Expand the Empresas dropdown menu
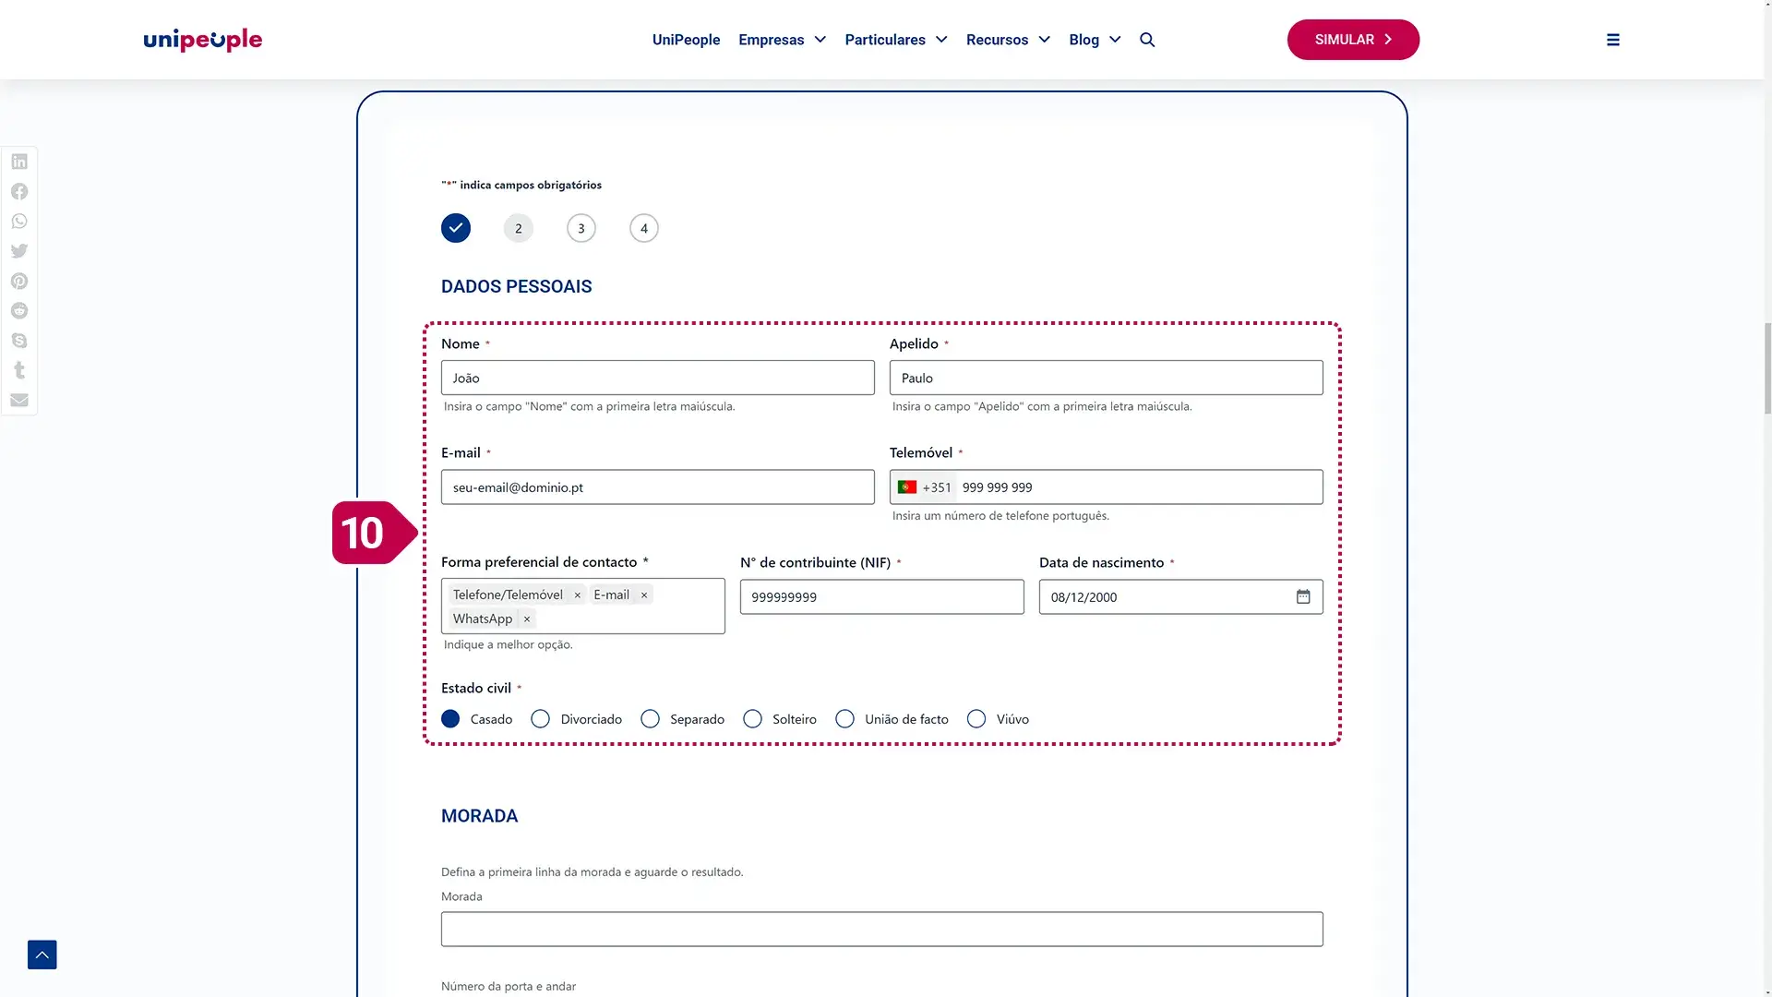This screenshot has width=1772, height=997. [x=782, y=40]
